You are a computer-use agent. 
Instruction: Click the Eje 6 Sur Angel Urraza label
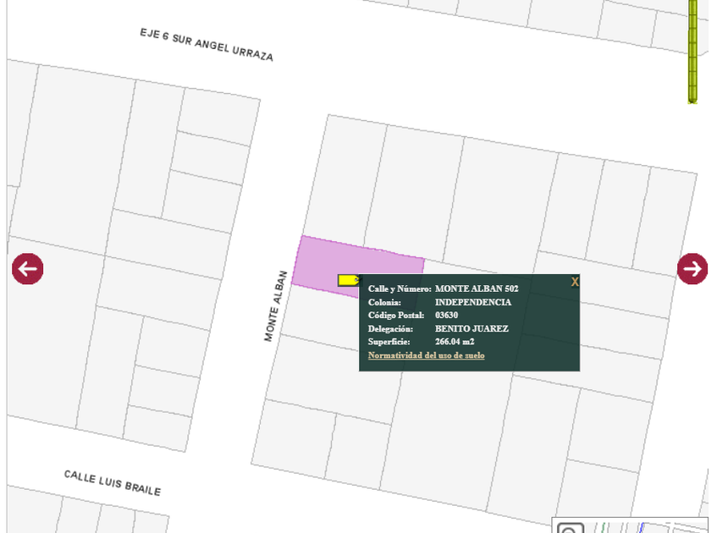tap(207, 44)
